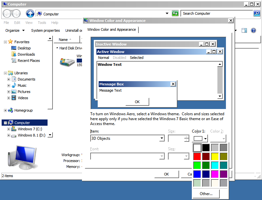Click the Search Computer magnifier icon
Viewport: 262px width, 200px height.
click(257, 13)
